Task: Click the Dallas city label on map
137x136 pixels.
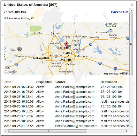Action: pyautogui.click(x=68, y=53)
